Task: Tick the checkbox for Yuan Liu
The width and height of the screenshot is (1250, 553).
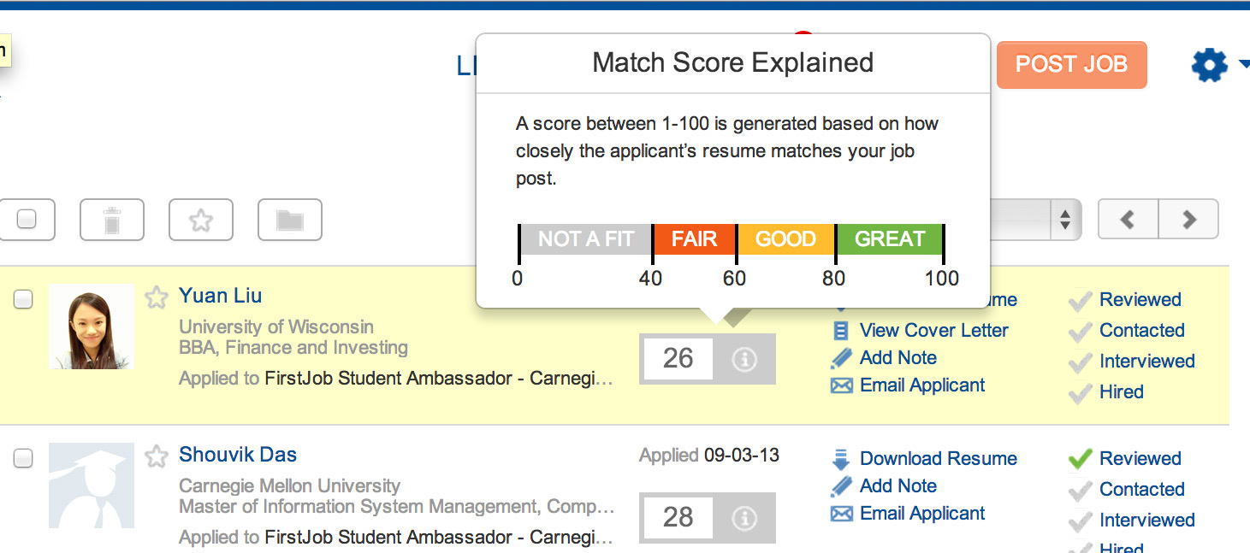Action: 24,299
